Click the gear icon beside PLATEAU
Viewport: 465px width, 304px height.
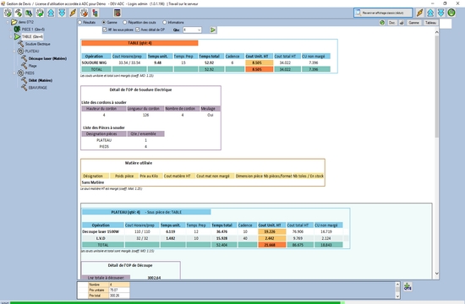20,51
